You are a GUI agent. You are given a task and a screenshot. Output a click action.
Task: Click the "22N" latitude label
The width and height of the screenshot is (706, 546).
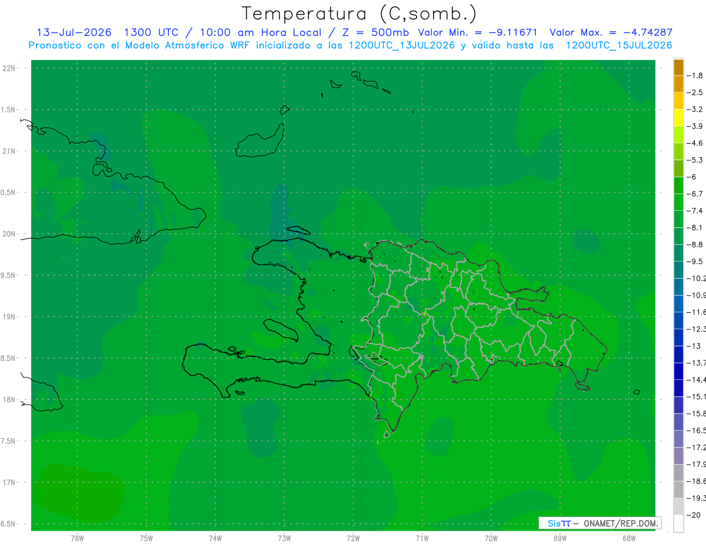(10, 68)
